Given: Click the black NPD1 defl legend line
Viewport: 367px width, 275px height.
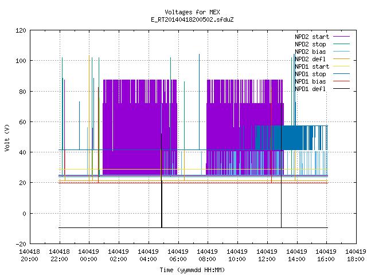Looking at the screenshot, I should pos(342,89).
